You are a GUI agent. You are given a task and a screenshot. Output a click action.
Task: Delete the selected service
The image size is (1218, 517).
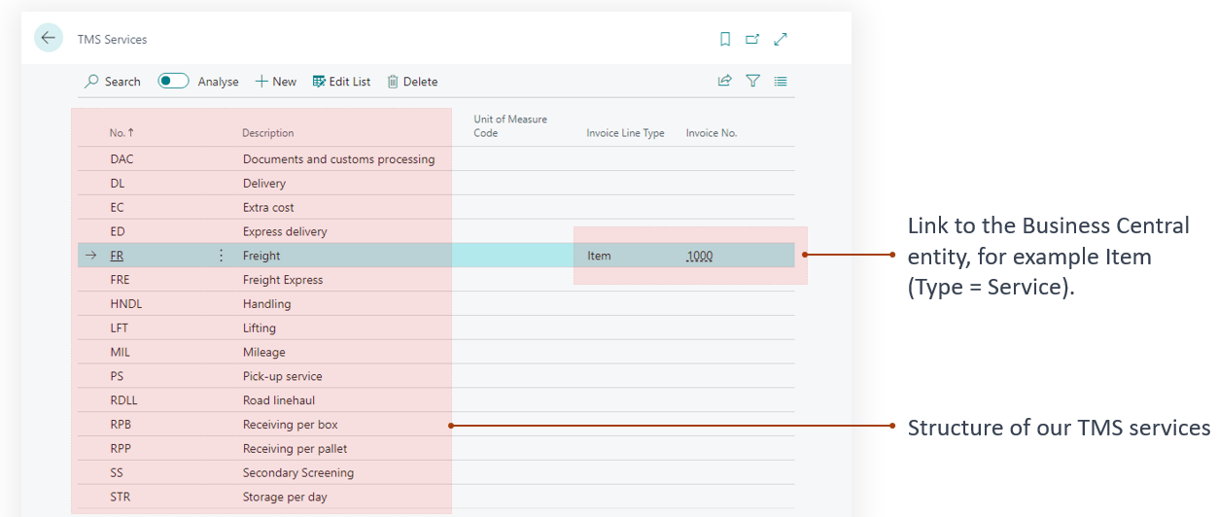click(x=412, y=82)
